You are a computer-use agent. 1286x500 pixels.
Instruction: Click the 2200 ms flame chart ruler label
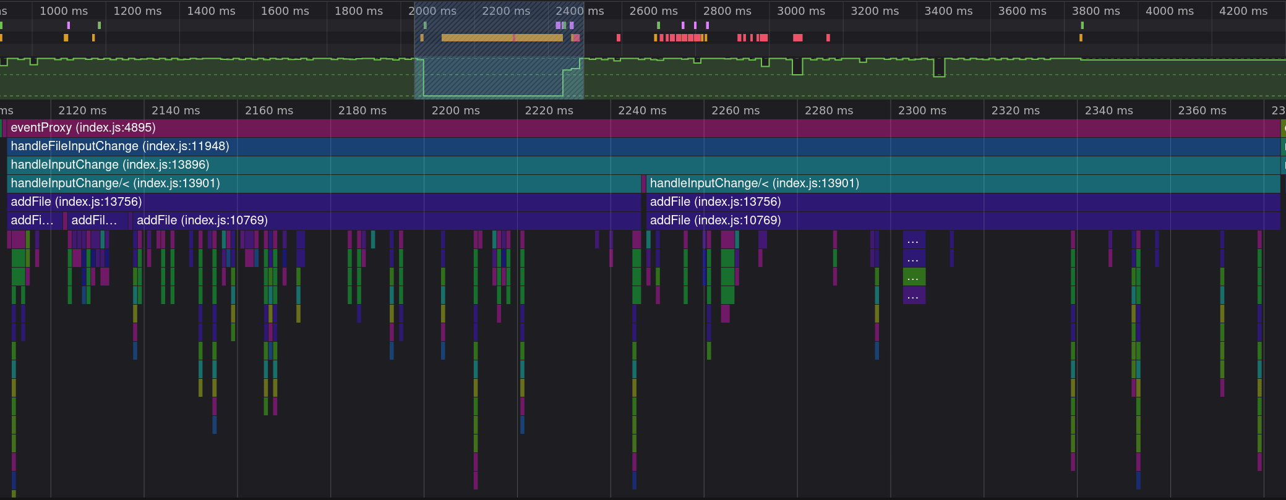coord(456,111)
